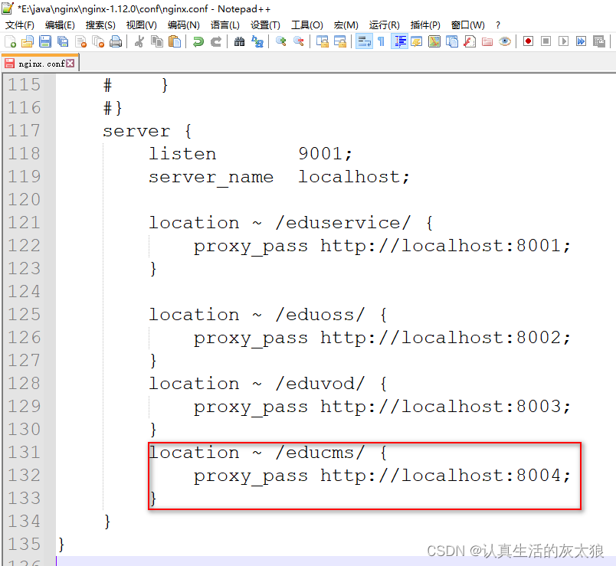Run macro multiple times icon
This screenshot has height=566, width=616.
click(581, 41)
